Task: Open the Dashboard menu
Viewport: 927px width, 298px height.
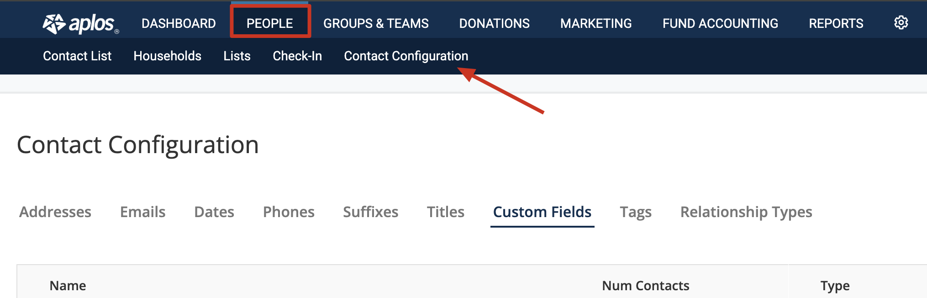Action: [179, 23]
